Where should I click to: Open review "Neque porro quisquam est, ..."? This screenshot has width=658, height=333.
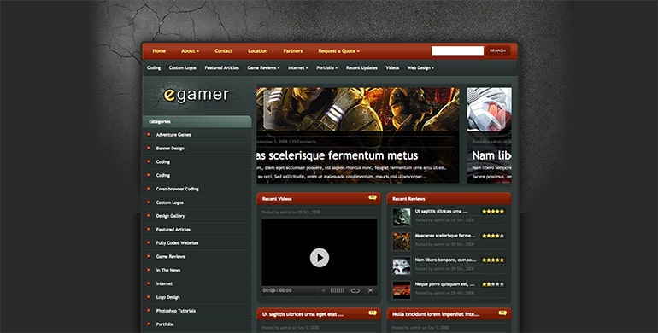tap(445, 284)
